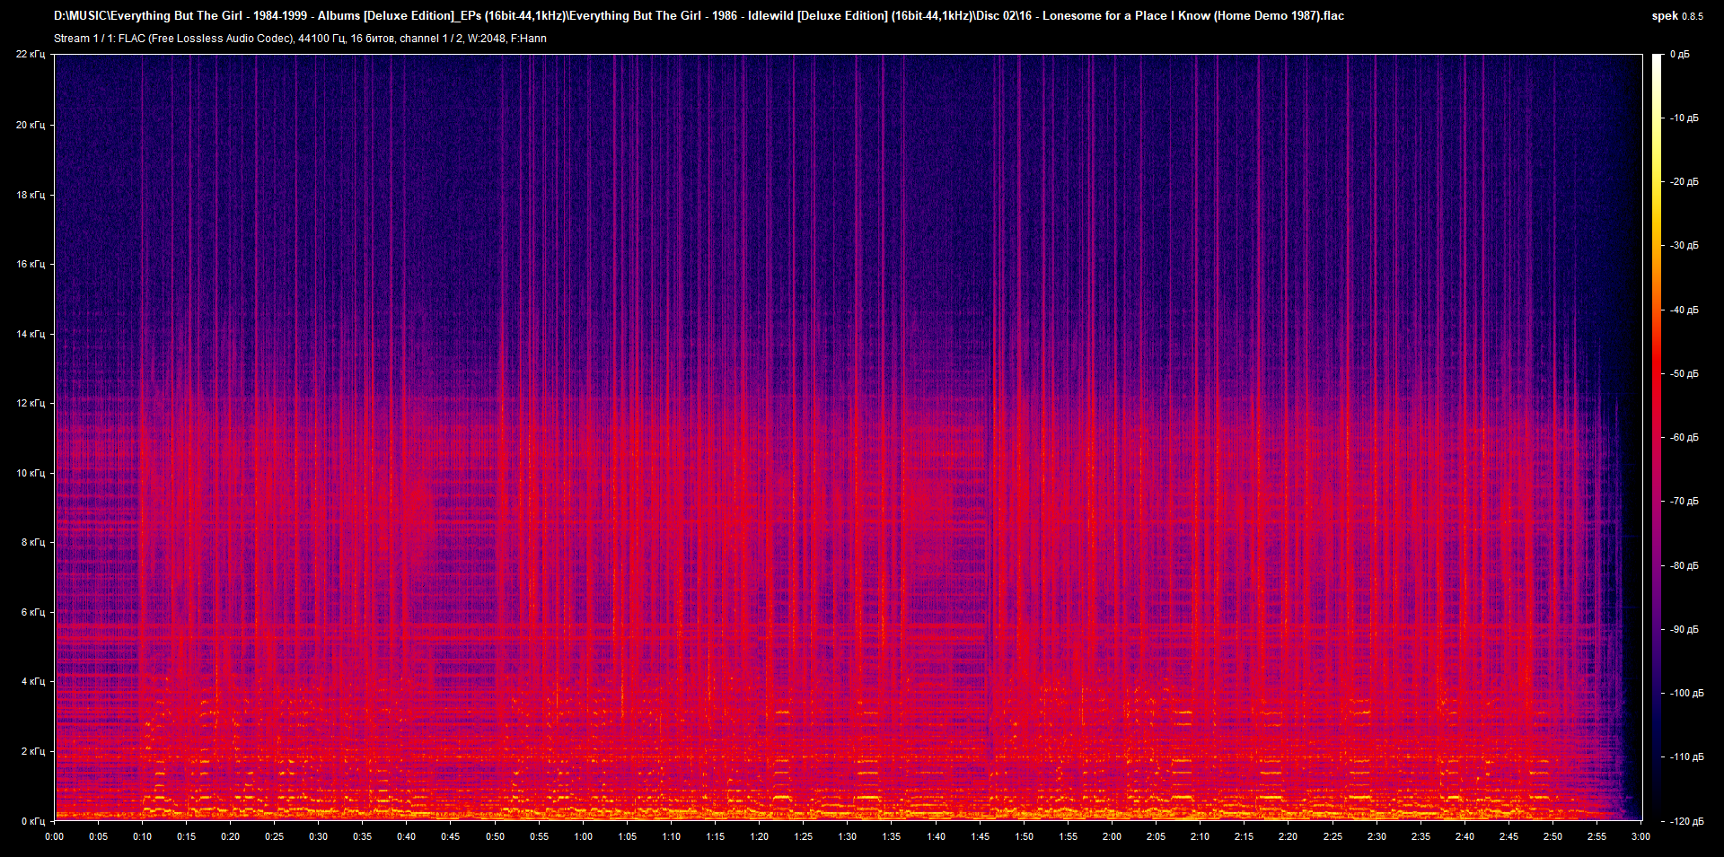
Task: Click the -70 дБ level label
Action: [x=1684, y=502]
